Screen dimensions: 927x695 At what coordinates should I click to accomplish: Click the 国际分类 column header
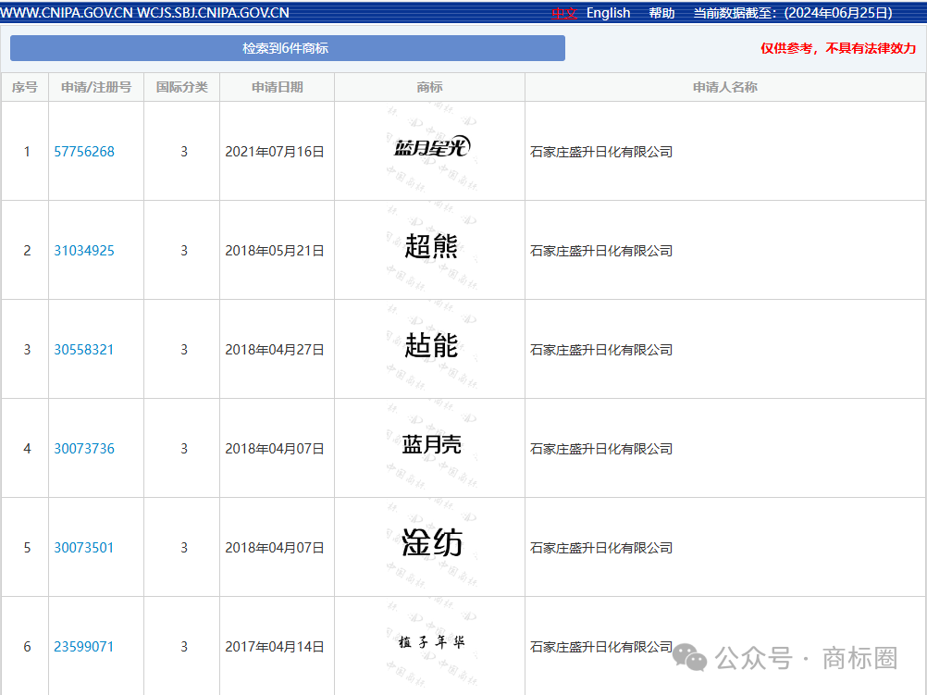click(182, 87)
